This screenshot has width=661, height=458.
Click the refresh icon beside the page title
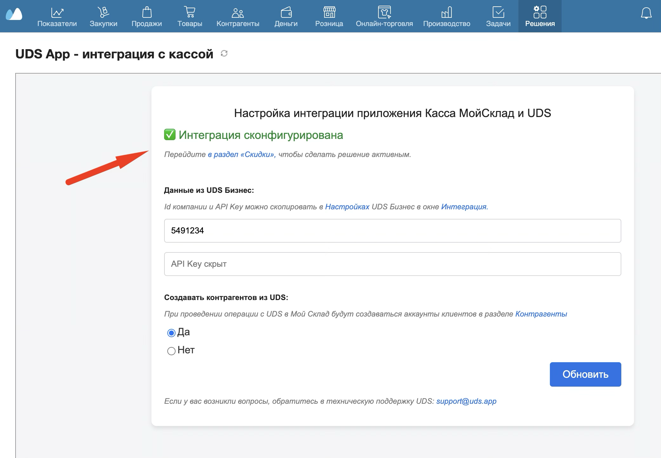pos(224,53)
